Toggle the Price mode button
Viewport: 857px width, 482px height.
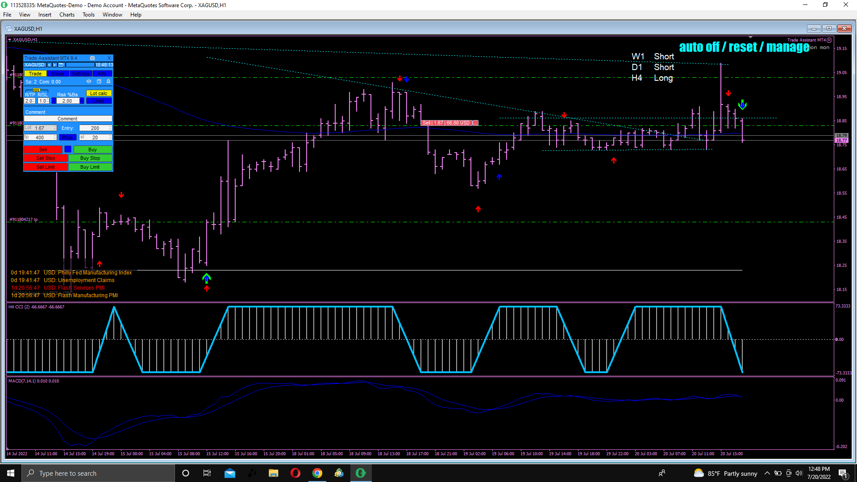[x=68, y=137]
